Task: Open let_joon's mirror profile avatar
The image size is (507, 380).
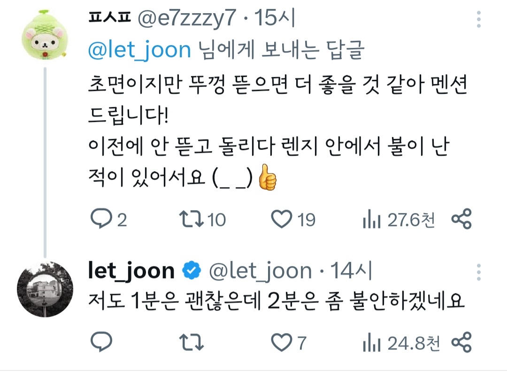Action: [x=45, y=289]
